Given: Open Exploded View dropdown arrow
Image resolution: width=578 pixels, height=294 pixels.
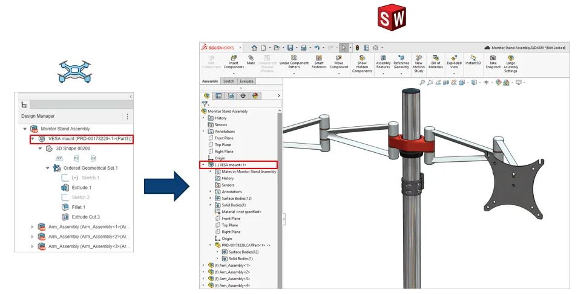Looking at the screenshot, I should tap(454, 73).
